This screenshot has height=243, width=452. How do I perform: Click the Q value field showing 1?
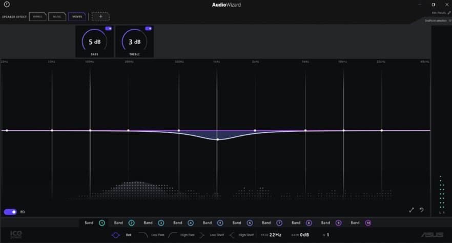click(328, 235)
